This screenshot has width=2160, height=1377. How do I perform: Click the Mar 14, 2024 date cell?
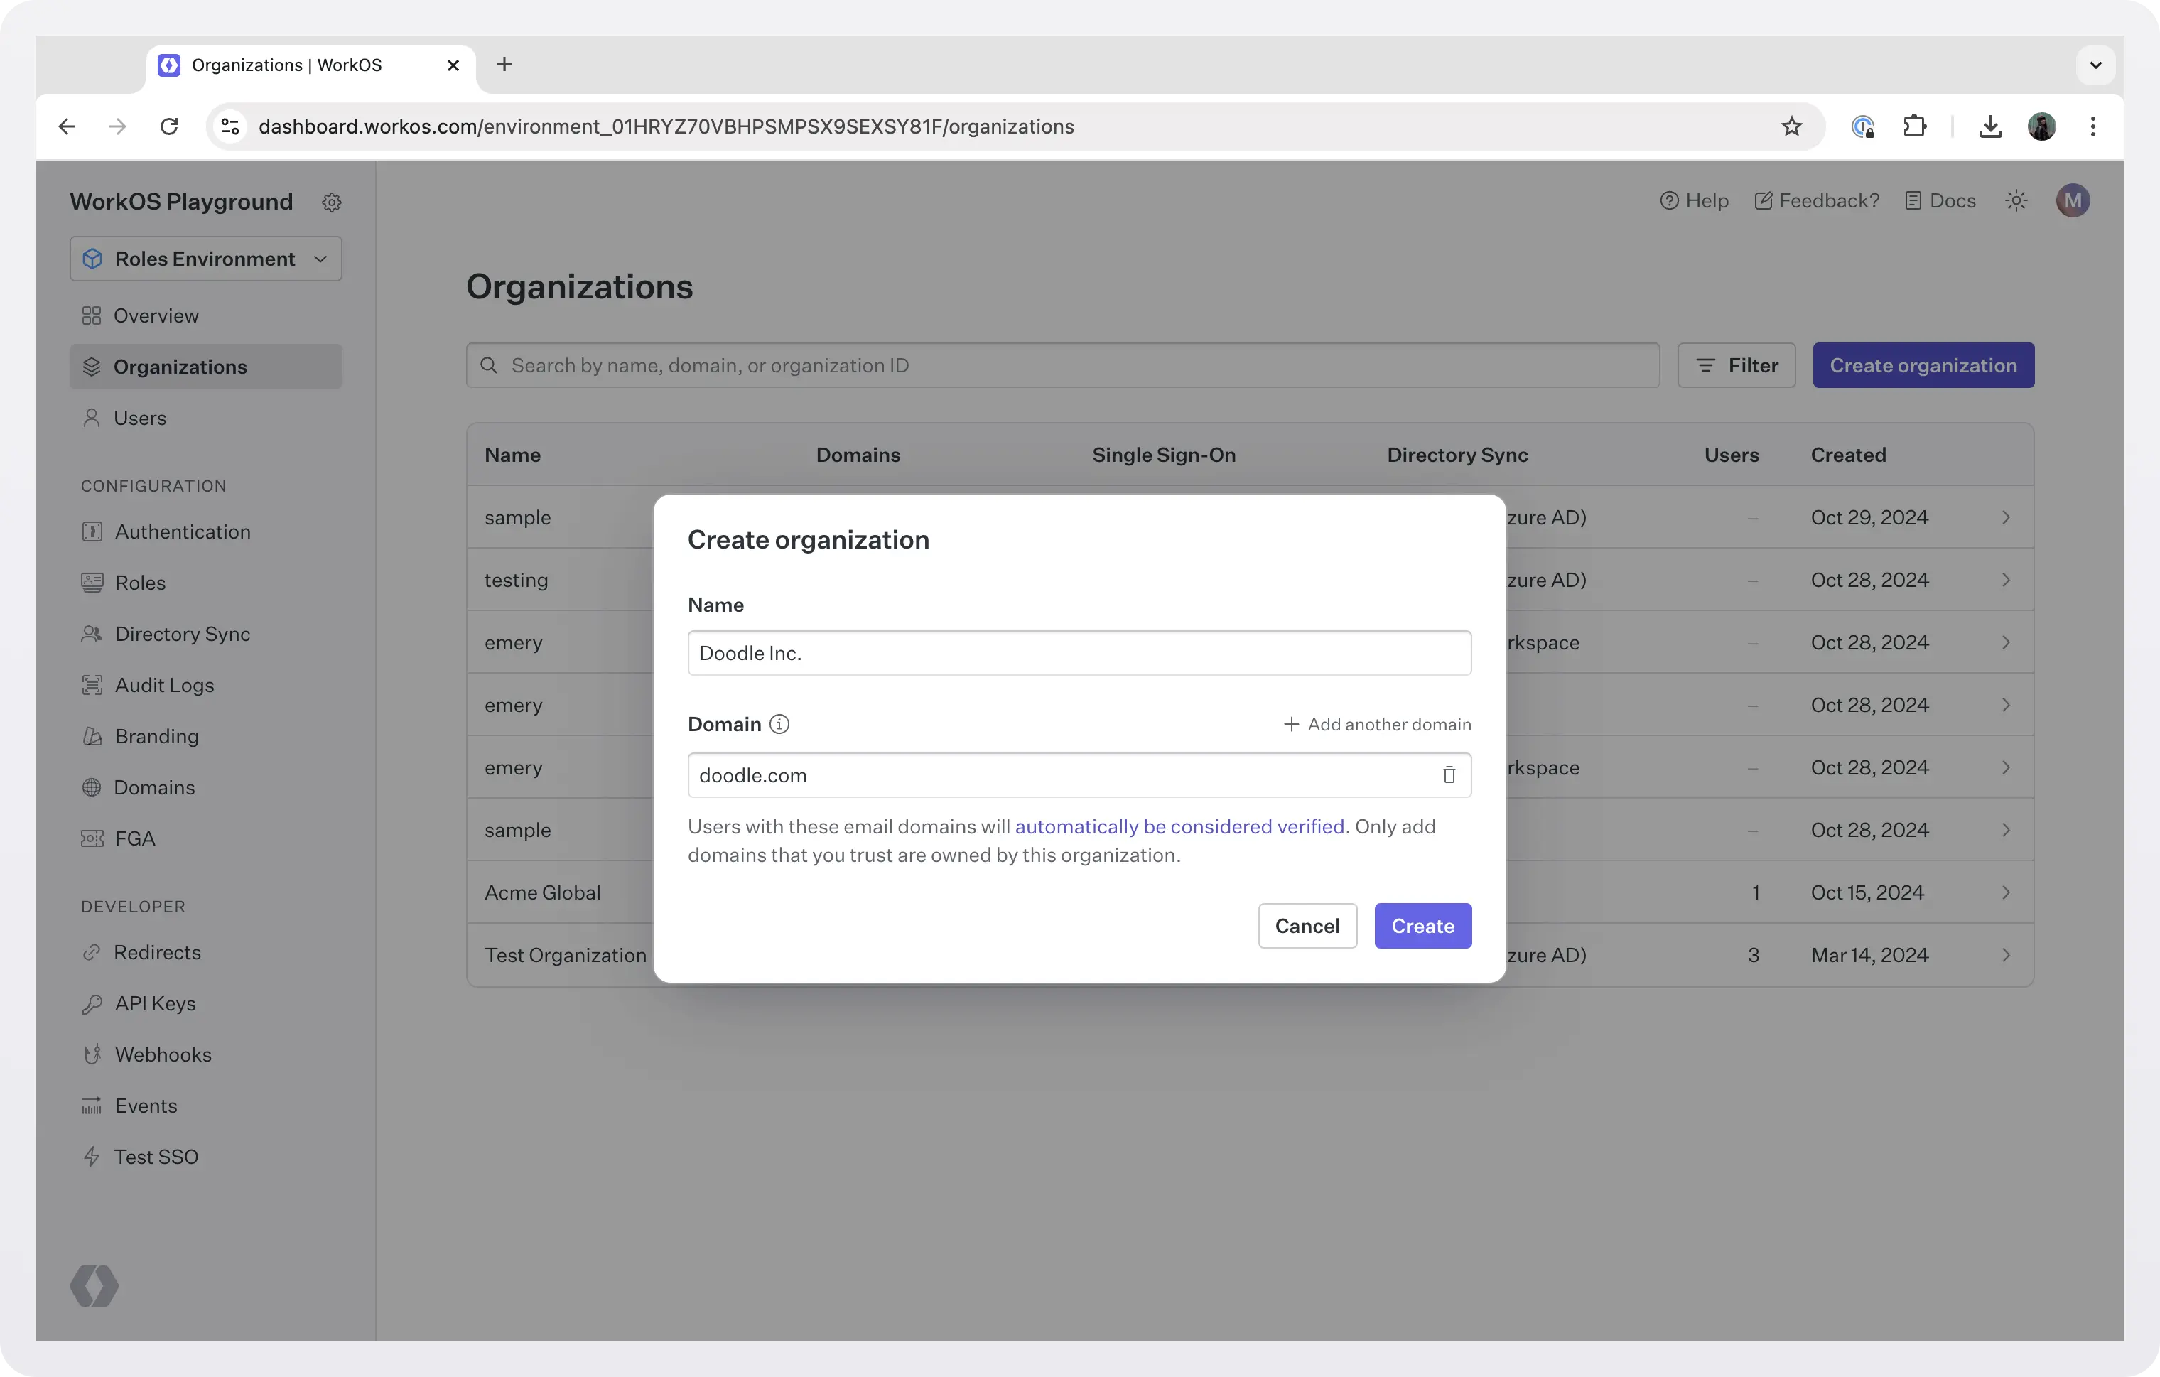point(1869,956)
